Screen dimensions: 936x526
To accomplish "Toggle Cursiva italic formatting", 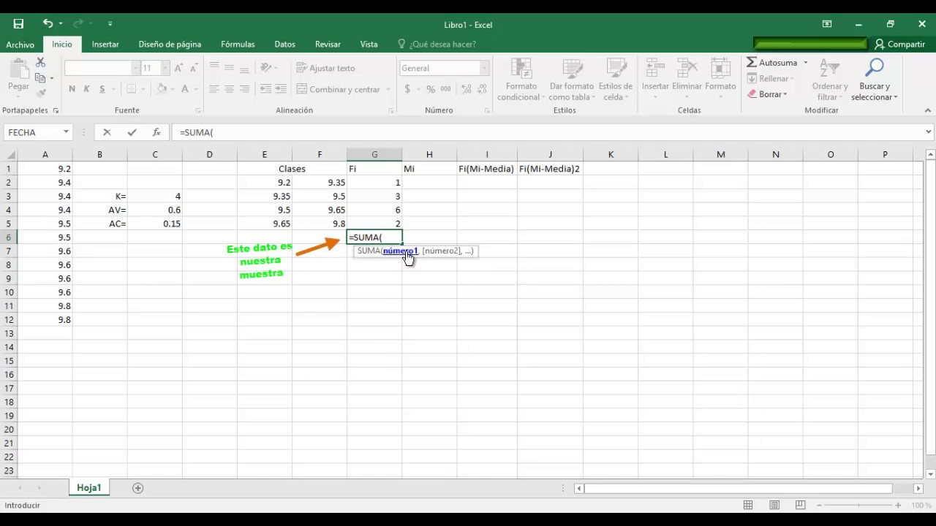I will (86, 89).
